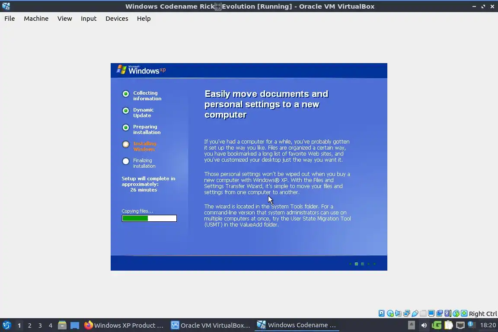Click the 18:20 clock
The height and width of the screenshot is (332, 498).
point(488,325)
